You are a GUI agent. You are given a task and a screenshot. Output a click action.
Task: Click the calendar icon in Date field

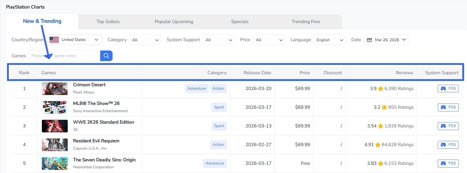[x=369, y=40]
